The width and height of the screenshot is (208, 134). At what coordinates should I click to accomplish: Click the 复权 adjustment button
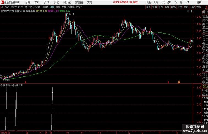[148, 7]
